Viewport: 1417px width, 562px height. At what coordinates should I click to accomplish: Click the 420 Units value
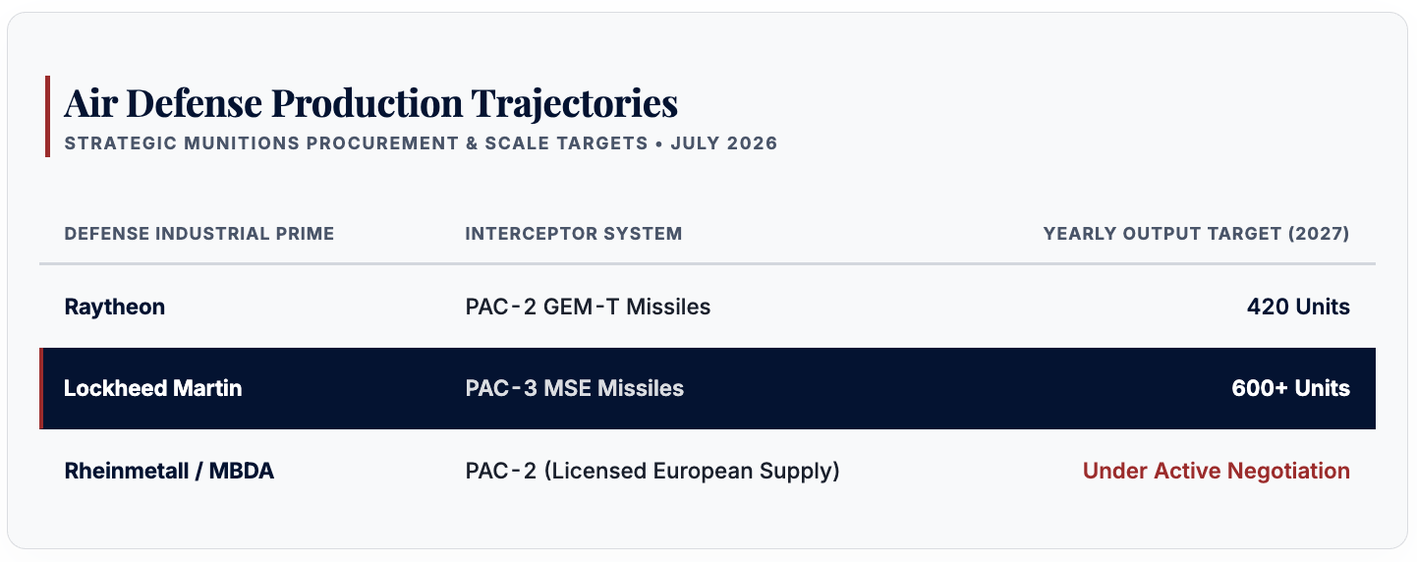coord(1298,307)
